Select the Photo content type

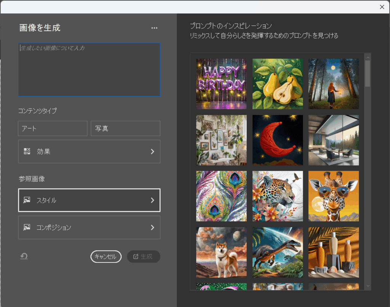coord(125,128)
